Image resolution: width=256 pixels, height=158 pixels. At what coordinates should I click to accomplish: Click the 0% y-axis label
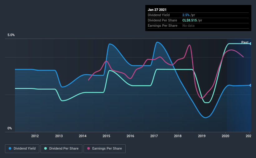[x=10, y=128]
